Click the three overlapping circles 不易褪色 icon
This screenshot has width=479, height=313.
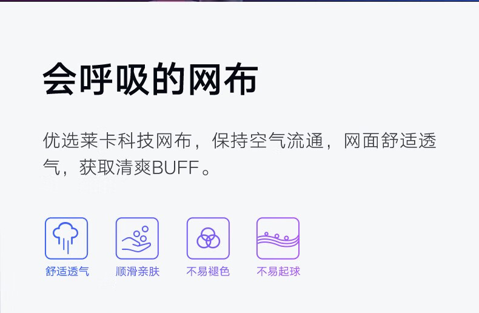pyautogui.click(x=208, y=238)
